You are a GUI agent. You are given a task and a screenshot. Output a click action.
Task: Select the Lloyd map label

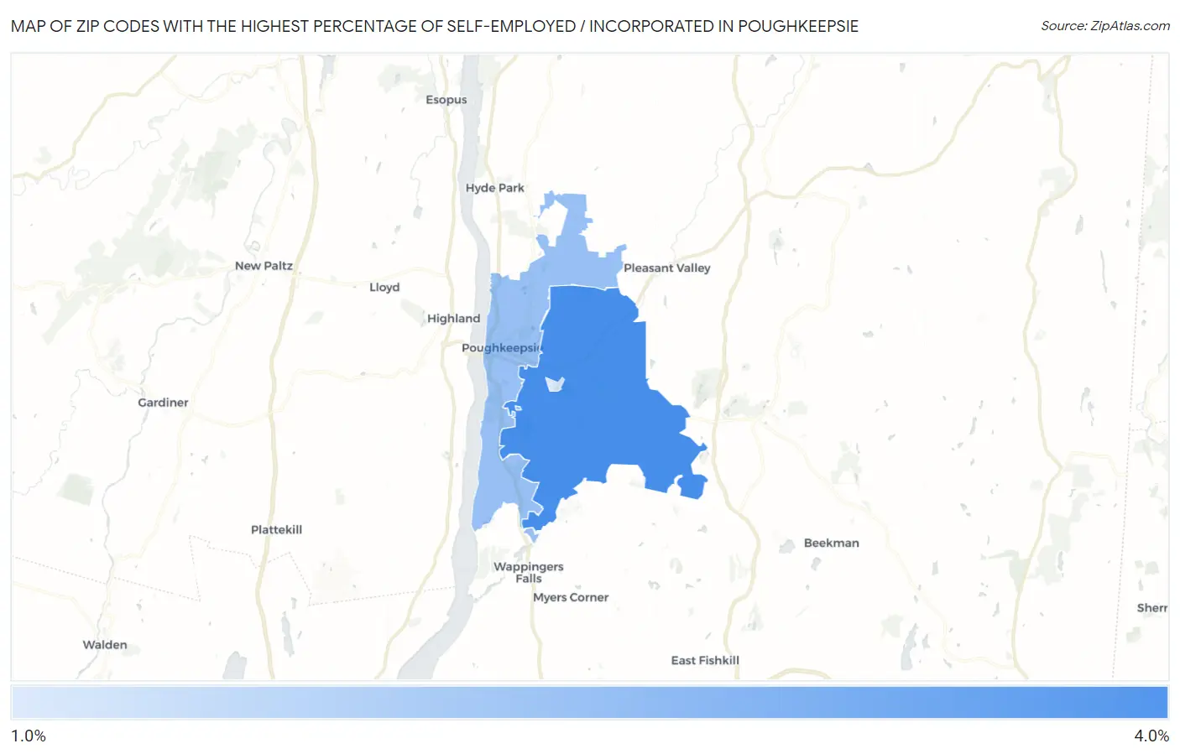[x=384, y=288]
